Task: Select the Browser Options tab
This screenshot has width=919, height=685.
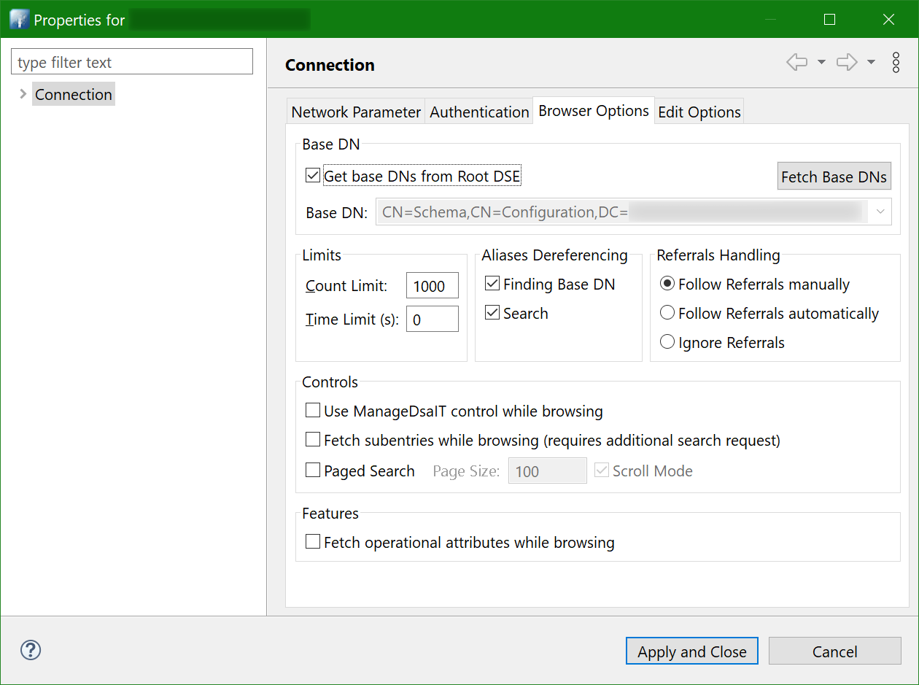Action: point(594,110)
